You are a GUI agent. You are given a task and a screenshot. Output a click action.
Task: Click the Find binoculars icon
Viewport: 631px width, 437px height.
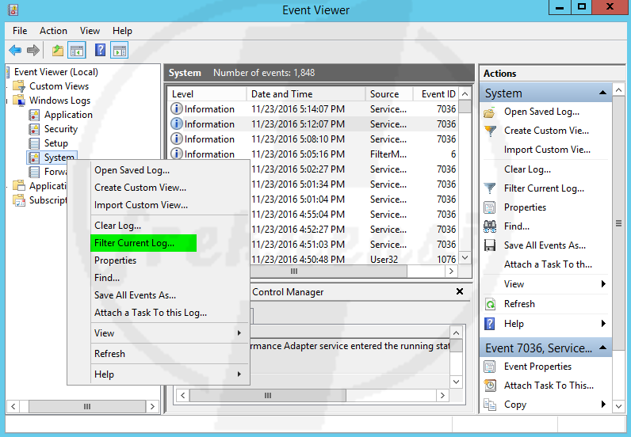tap(490, 226)
